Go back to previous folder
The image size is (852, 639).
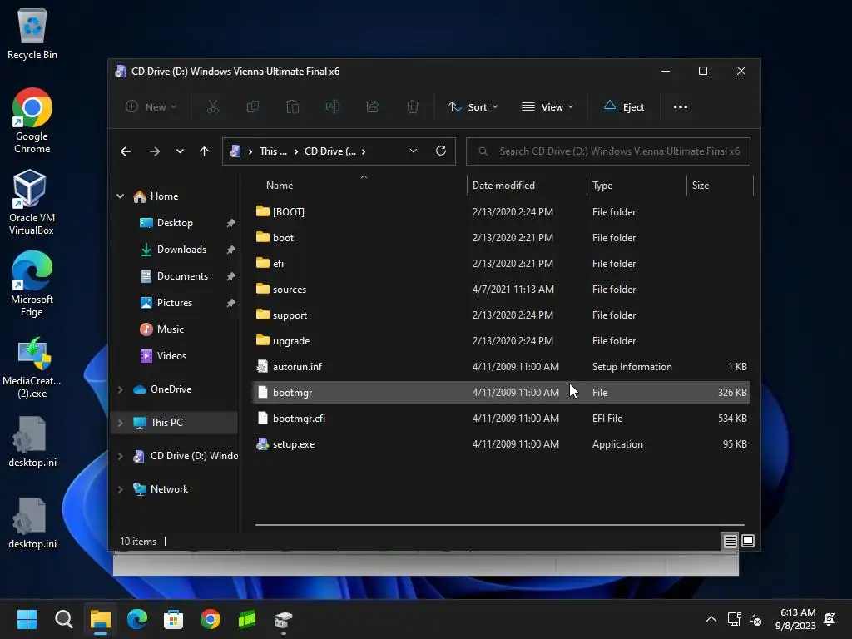point(126,151)
